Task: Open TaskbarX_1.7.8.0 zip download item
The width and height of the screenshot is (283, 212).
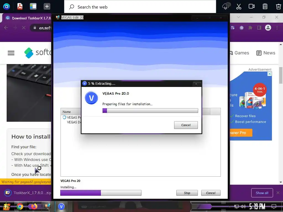Action: 28,193
